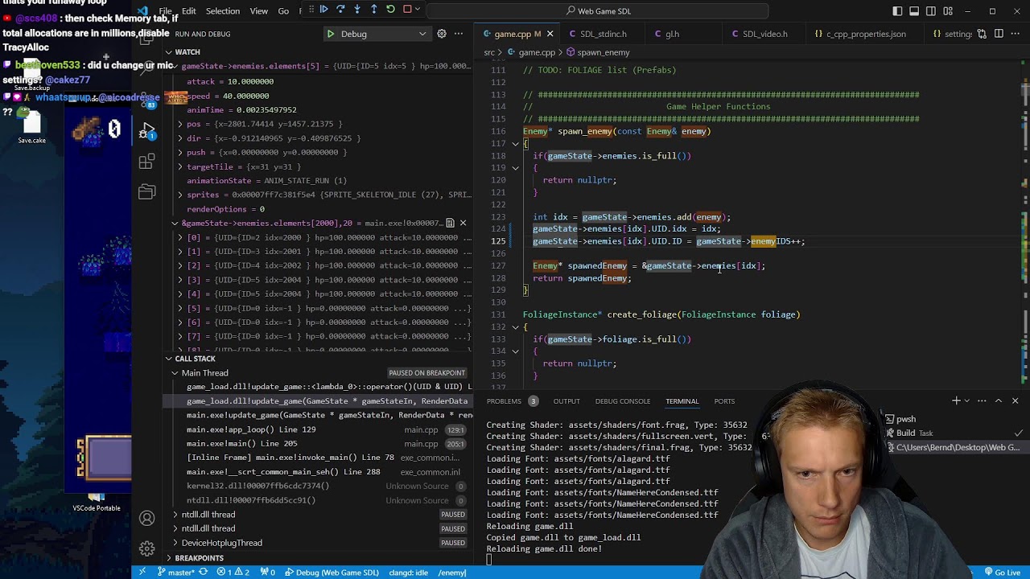Open the DEBUG CONSOLE panel tab
This screenshot has width=1030, height=579.
click(623, 400)
